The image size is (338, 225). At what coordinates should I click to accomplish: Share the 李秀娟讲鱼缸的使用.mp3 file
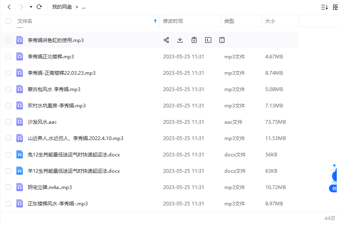(166, 40)
